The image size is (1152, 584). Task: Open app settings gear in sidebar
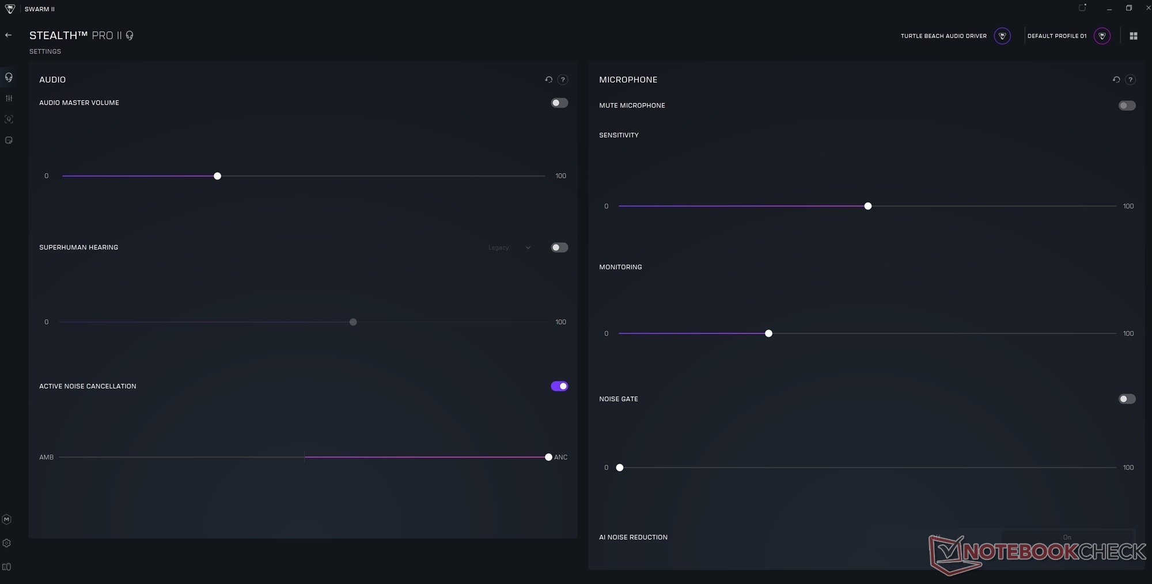click(7, 543)
